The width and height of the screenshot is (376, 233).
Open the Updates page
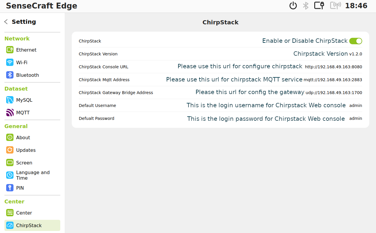(32, 150)
